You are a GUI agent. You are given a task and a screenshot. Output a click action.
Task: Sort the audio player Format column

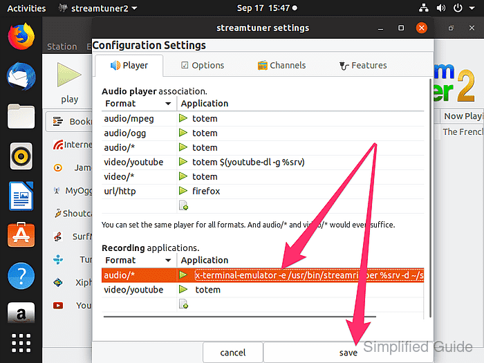pyautogui.click(x=139, y=104)
